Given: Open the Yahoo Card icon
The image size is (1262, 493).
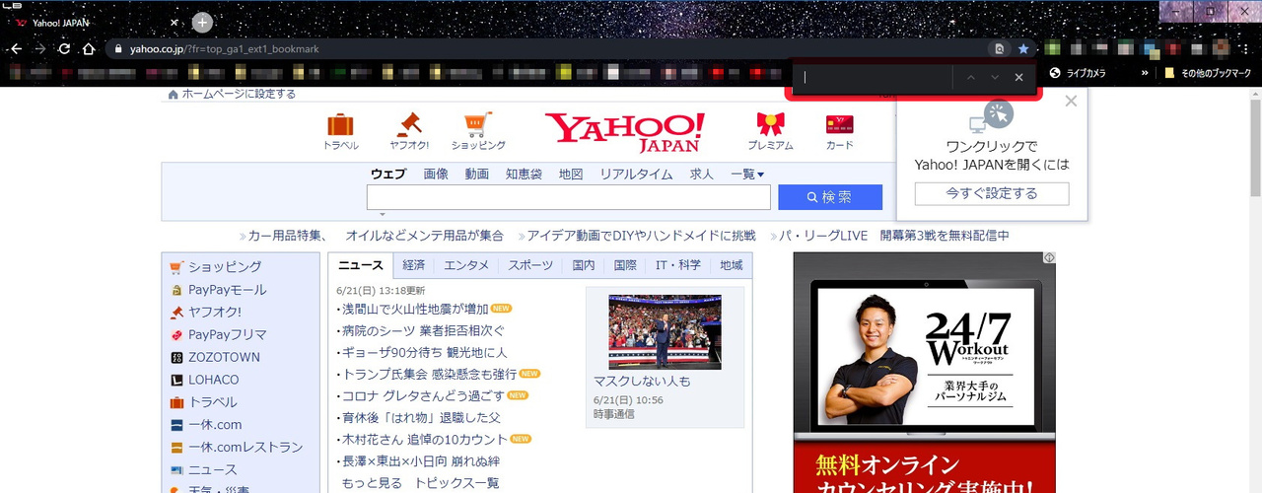Looking at the screenshot, I should pyautogui.click(x=839, y=126).
